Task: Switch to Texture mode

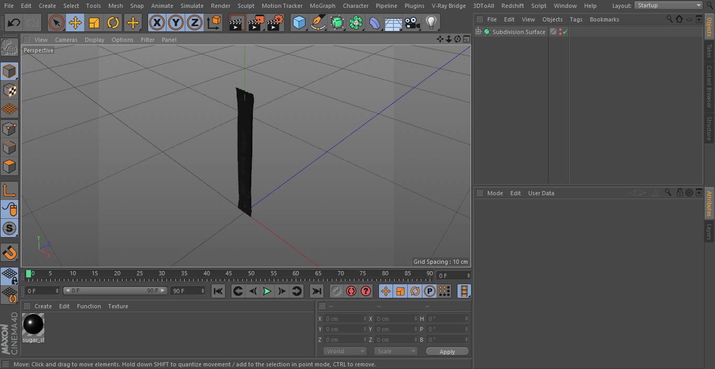Action: pyautogui.click(x=9, y=90)
